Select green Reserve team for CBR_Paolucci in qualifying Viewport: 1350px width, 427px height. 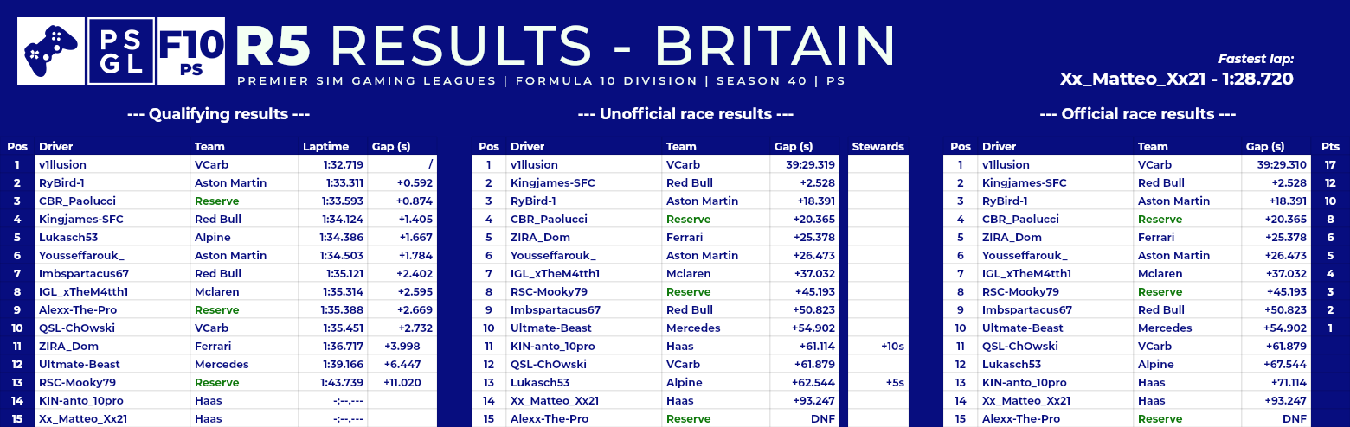pyautogui.click(x=216, y=201)
